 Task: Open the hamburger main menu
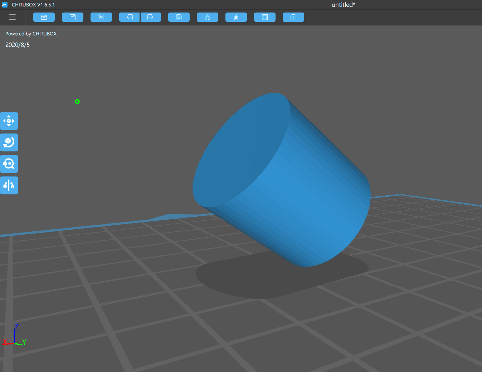coord(13,17)
